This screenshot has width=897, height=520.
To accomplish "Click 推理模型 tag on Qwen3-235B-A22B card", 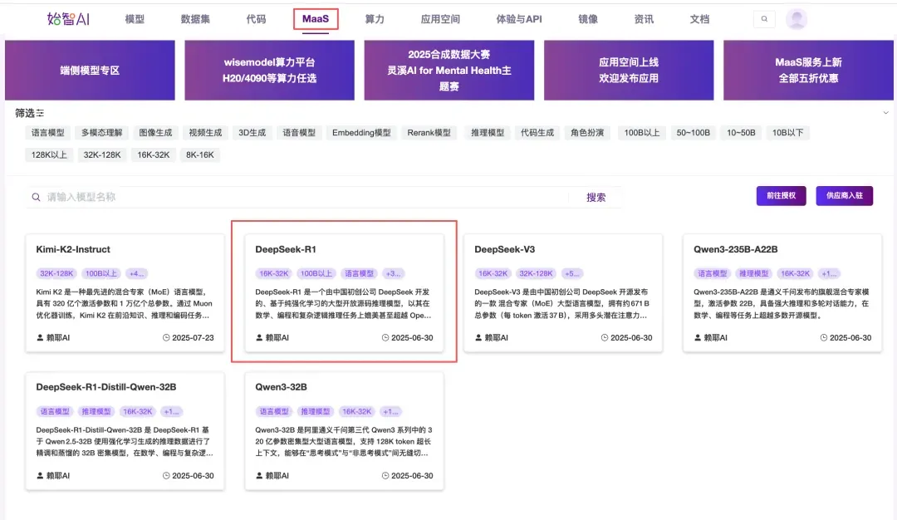I will click(753, 273).
